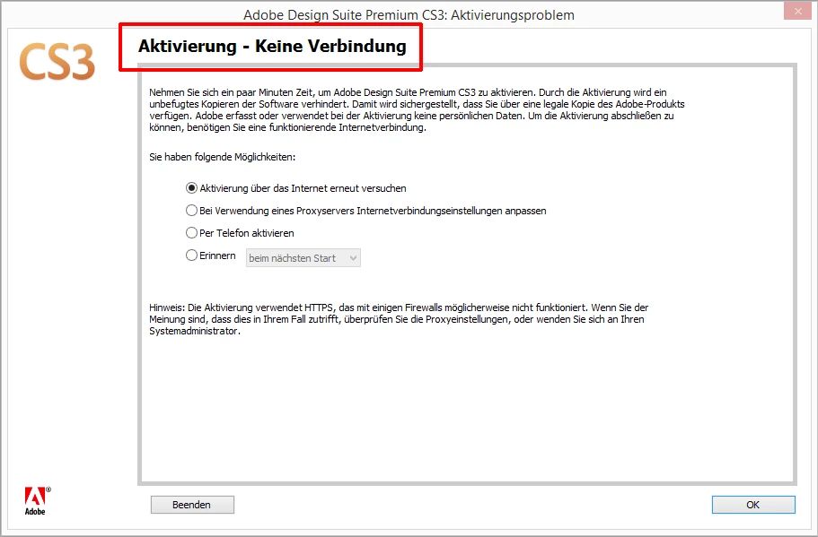The height and width of the screenshot is (537, 818).
Task: Click the Adobe logo icon
Action: point(37,501)
